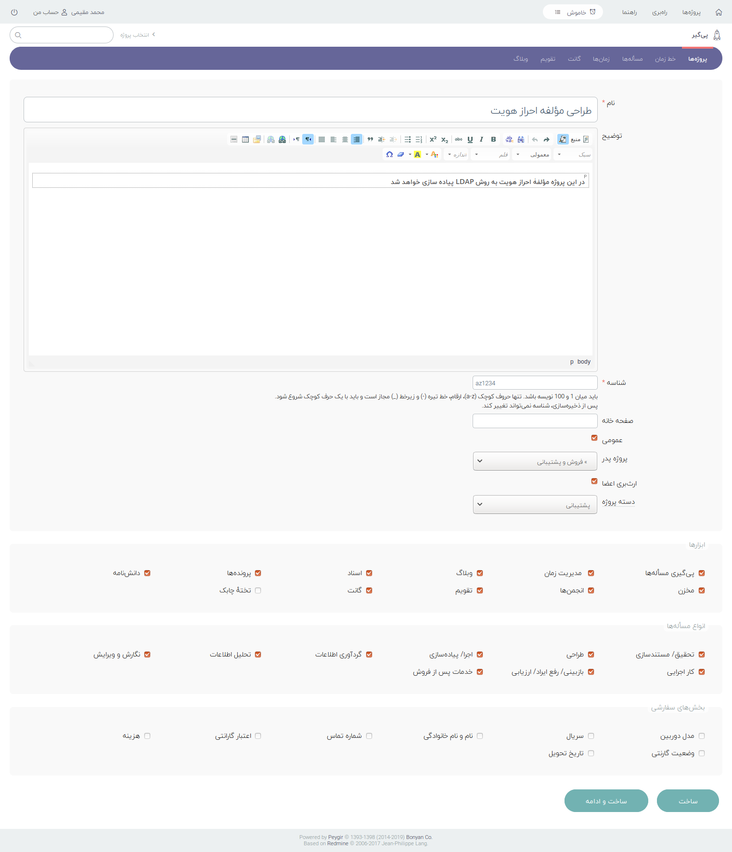Open the replace text tool
This screenshot has width=732, height=852.
509,139
